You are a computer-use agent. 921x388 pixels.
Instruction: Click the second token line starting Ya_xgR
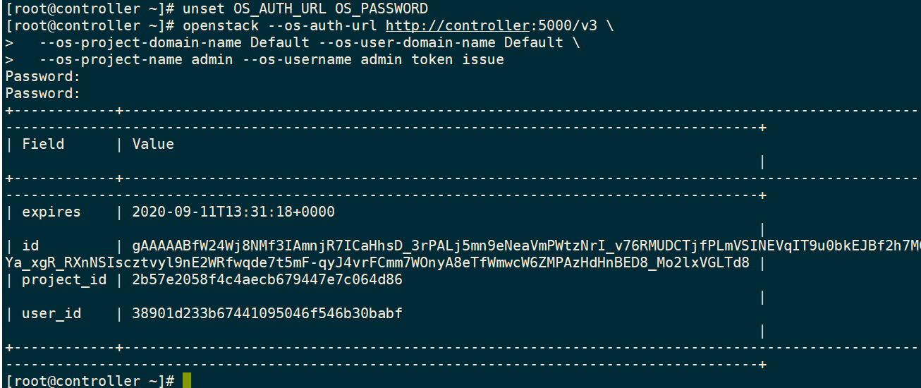pyautogui.click(x=377, y=262)
